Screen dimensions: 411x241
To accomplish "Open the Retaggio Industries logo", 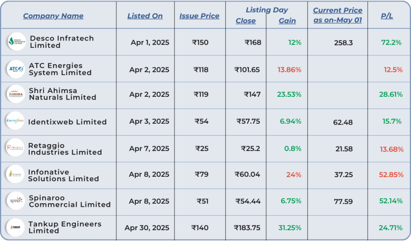I will (x=15, y=148).
